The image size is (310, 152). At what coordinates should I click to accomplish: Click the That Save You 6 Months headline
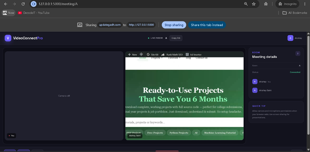tap(183, 99)
